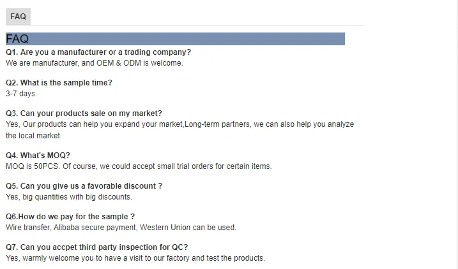The width and height of the screenshot is (458, 269).
Task: Click question Q7 about third party inspection
Action: click(x=96, y=247)
